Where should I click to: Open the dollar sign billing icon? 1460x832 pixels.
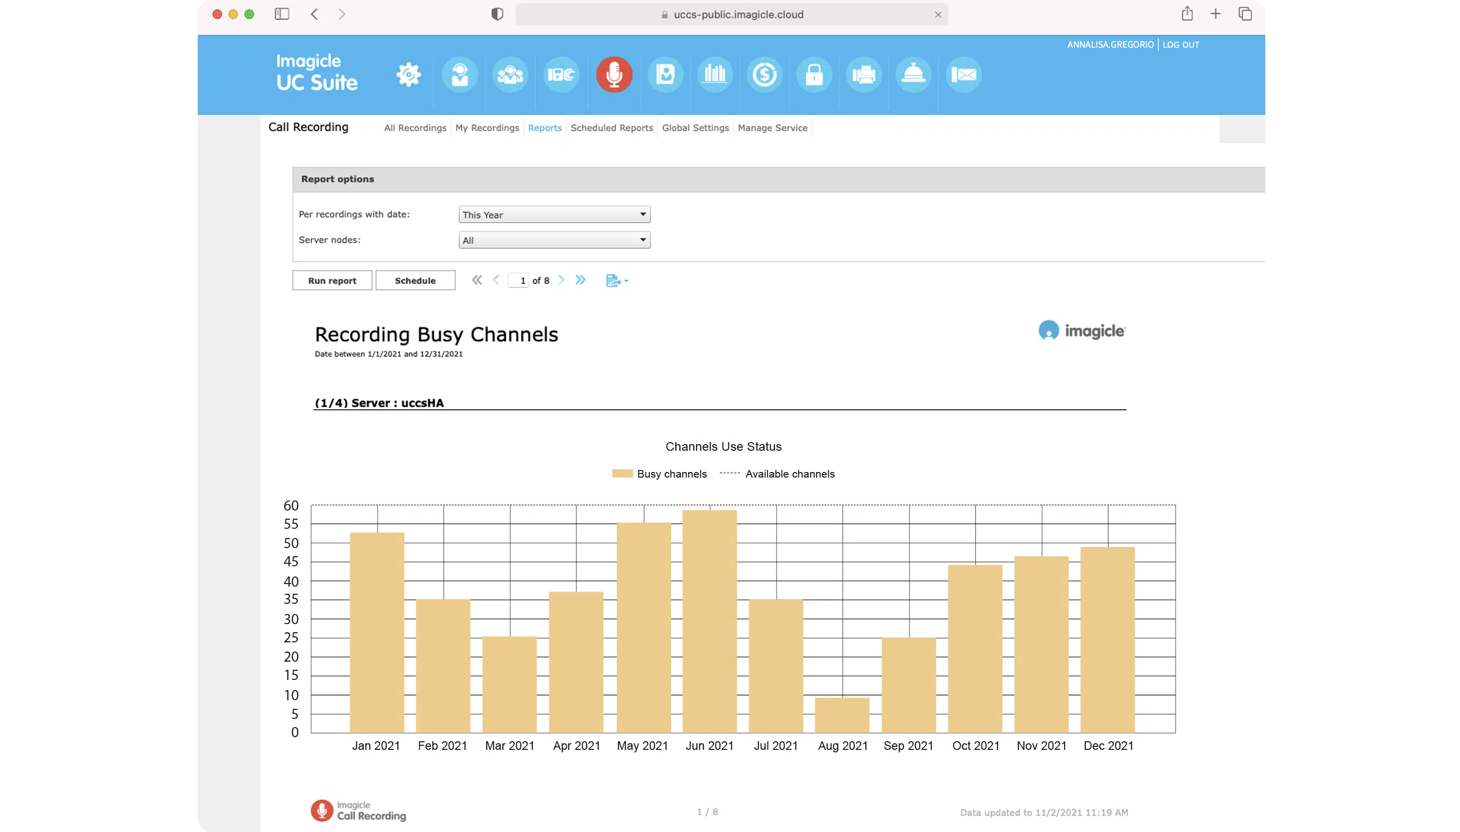coord(764,75)
